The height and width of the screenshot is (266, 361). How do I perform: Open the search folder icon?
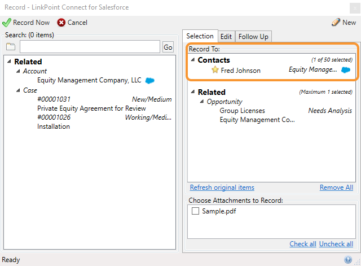11,46
